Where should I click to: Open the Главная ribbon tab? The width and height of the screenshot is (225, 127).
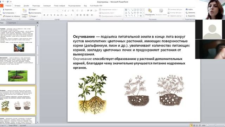point(8,6)
